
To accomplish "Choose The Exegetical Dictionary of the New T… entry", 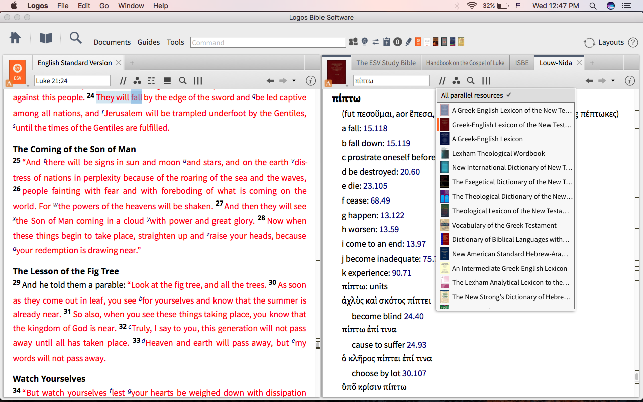I will click(x=505, y=182).
